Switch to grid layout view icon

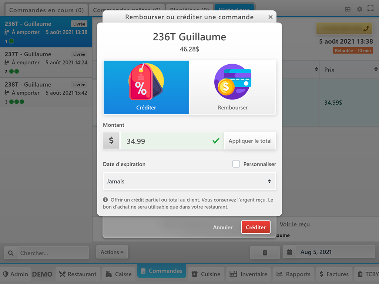coord(348,9)
